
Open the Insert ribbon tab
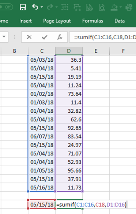point(25,21)
